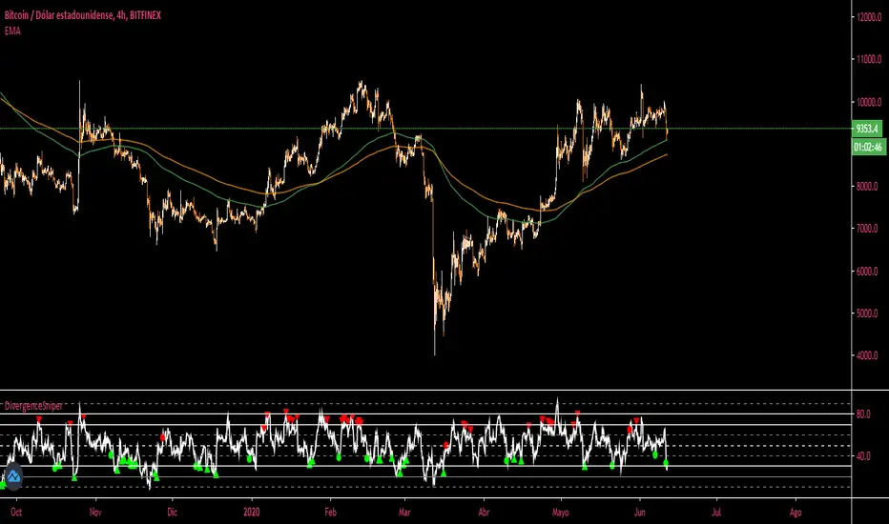
Task: Click the DivergenceSniper indicator label
Action: coord(33,406)
